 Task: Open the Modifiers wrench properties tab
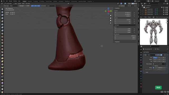(141, 71)
